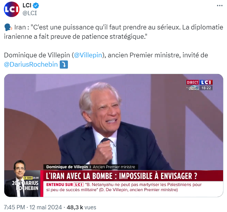
Task: Click the red Iran bomb headline banner
Action: coord(133,176)
